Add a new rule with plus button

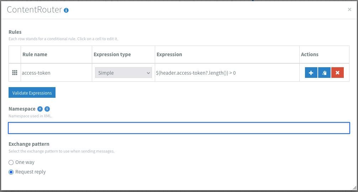click(311, 73)
